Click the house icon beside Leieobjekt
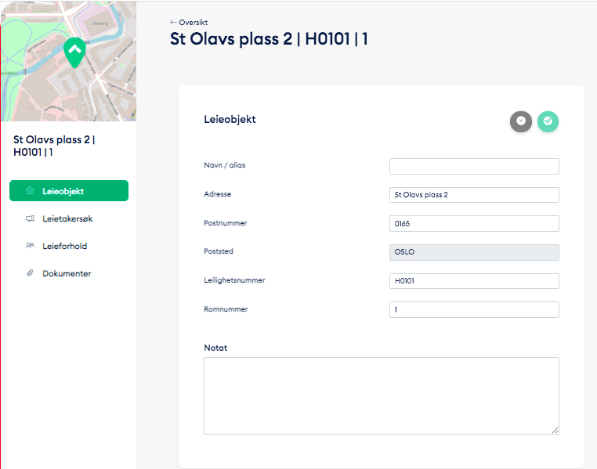Screen dimensions: 597x469 [x=30, y=190]
